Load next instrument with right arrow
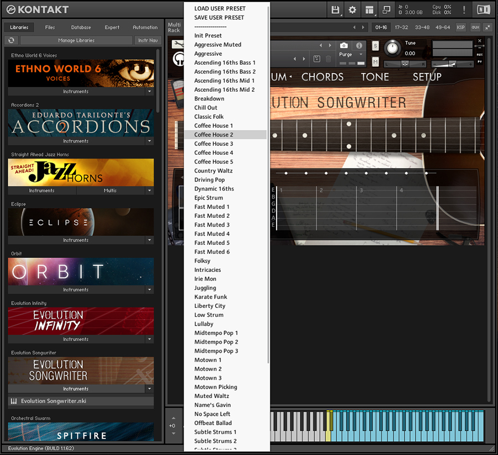This screenshot has height=455, width=498. tap(330, 45)
